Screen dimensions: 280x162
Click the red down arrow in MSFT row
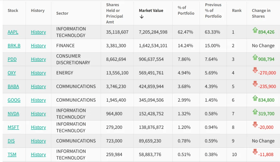point(255,125)
